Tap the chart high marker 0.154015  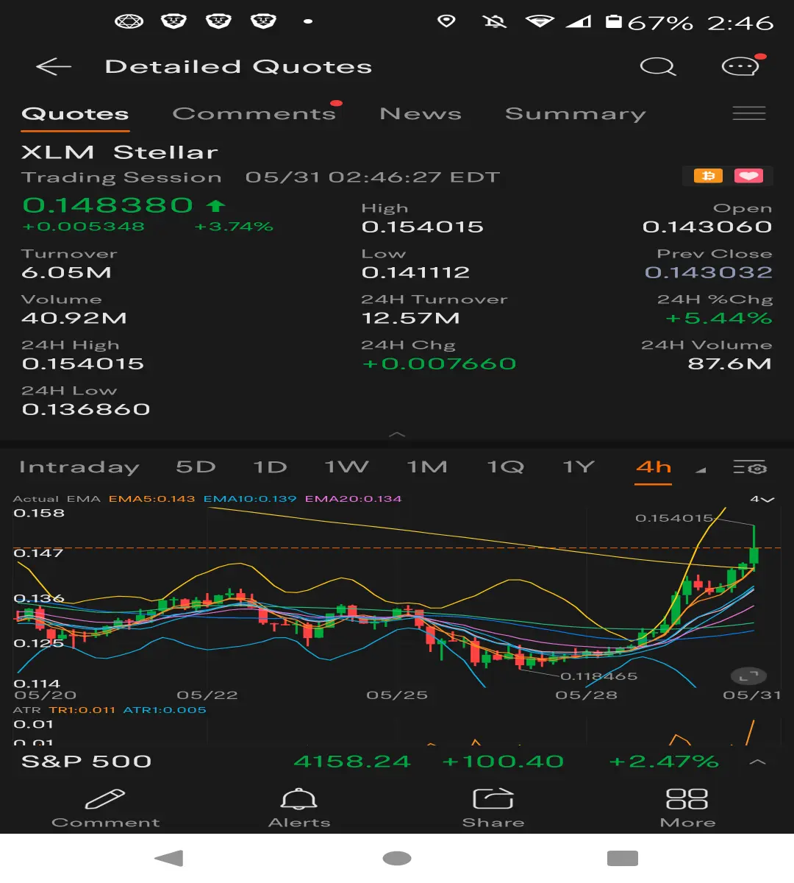pyautogui.click(x=674, y=518)
